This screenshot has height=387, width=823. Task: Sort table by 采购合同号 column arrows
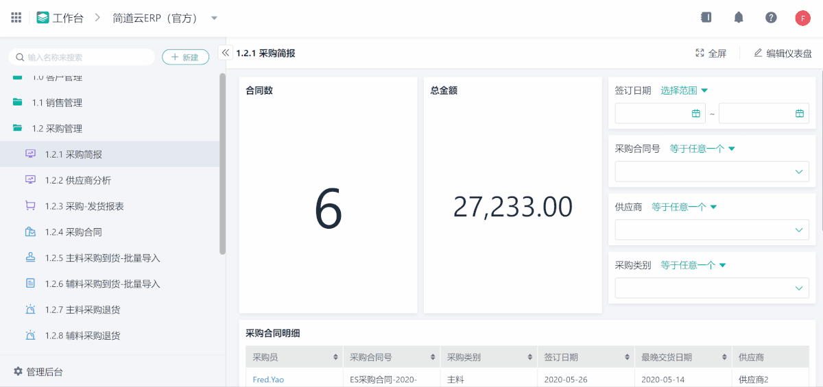[433, 358]
